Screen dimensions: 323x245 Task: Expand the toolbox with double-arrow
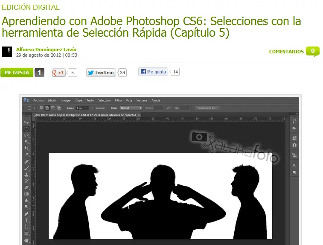tap(24, 114)
